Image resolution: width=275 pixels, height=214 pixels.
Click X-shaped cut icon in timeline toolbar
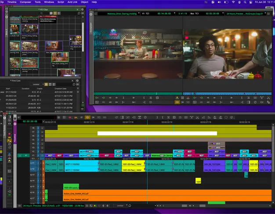click(x=197, y=117)
